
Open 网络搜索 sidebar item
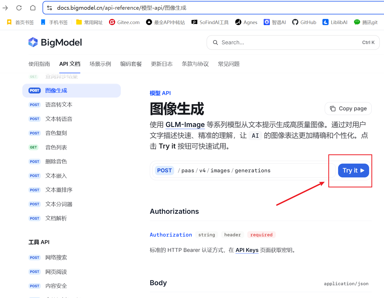click(x=72, y=258)
